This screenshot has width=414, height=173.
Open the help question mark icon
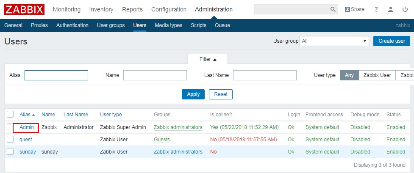click(x=376, y=9)
